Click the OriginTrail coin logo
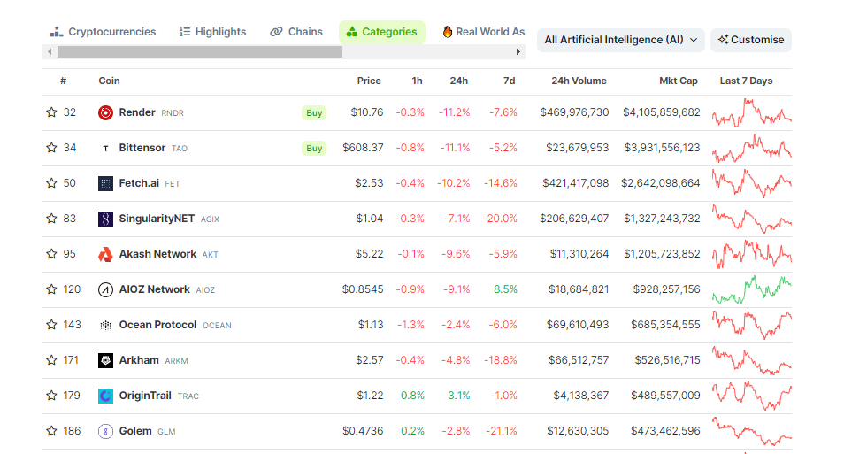 105,396
